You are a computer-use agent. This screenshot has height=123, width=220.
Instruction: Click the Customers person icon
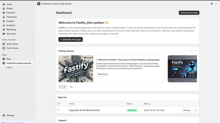(x=4, y=17)
